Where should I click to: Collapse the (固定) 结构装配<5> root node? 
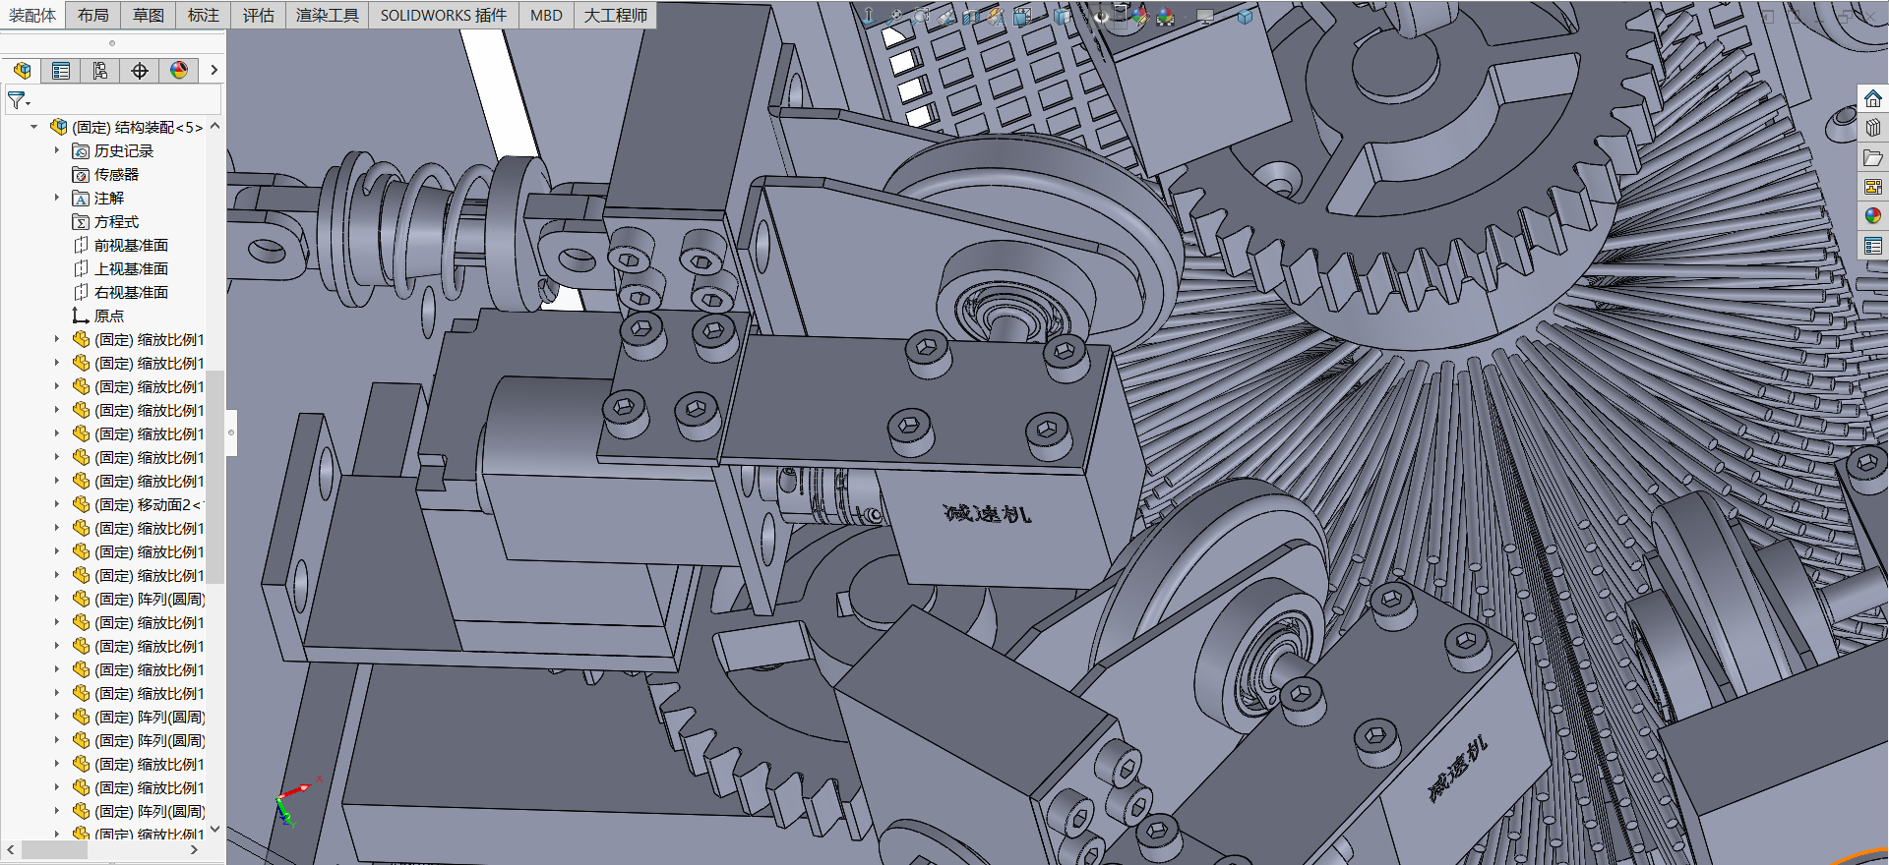(34, 127)
